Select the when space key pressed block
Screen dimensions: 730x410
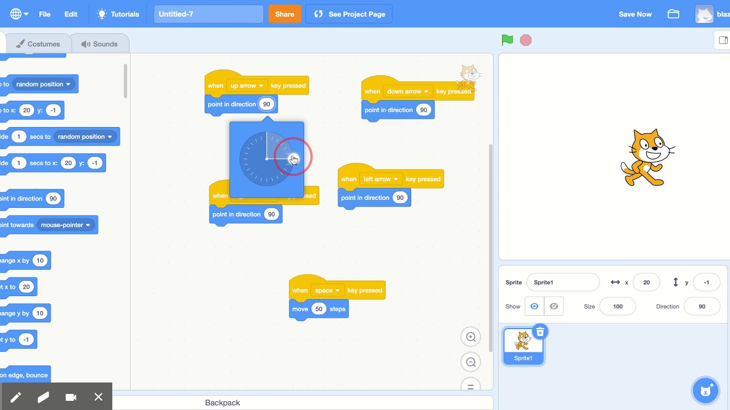[337, 289]
